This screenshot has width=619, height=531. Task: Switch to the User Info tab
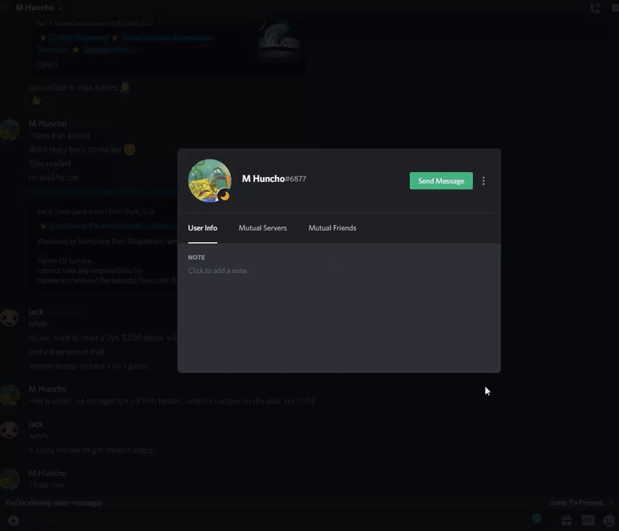203,228
